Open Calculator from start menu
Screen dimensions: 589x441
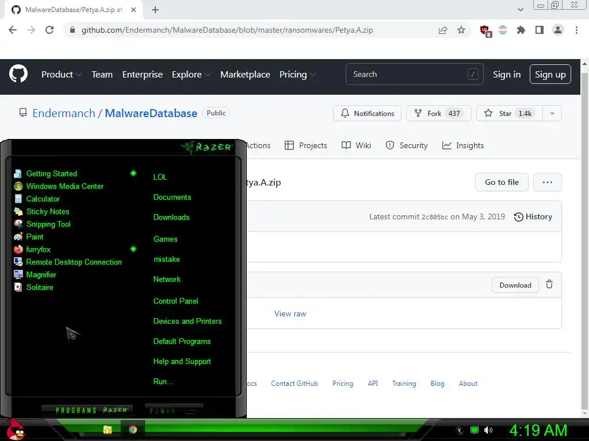click(x=37, y=199)
